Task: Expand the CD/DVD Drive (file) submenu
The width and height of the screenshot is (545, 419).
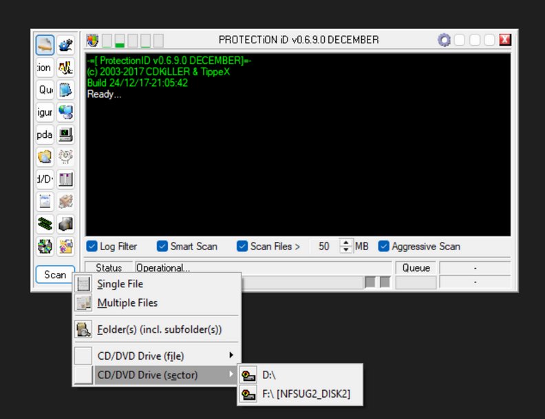Action: click(x=157, y=356)
